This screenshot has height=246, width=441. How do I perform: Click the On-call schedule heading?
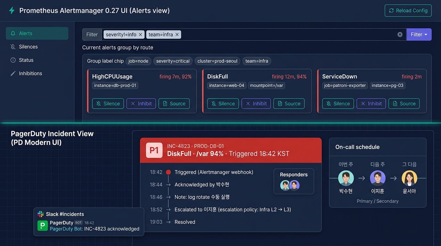click(357, 147)
